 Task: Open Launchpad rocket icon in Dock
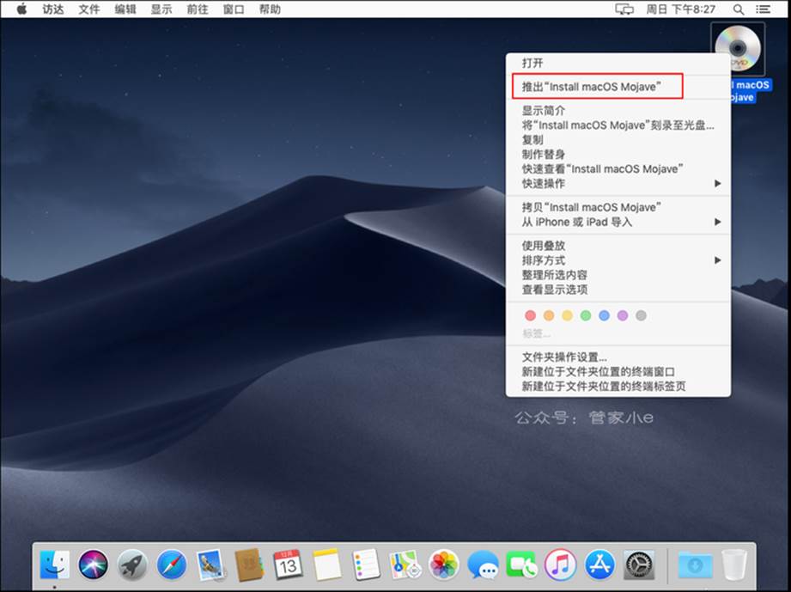132,565
